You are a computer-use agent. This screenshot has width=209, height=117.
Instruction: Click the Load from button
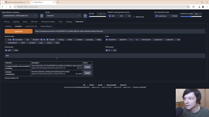coord(19,31)
